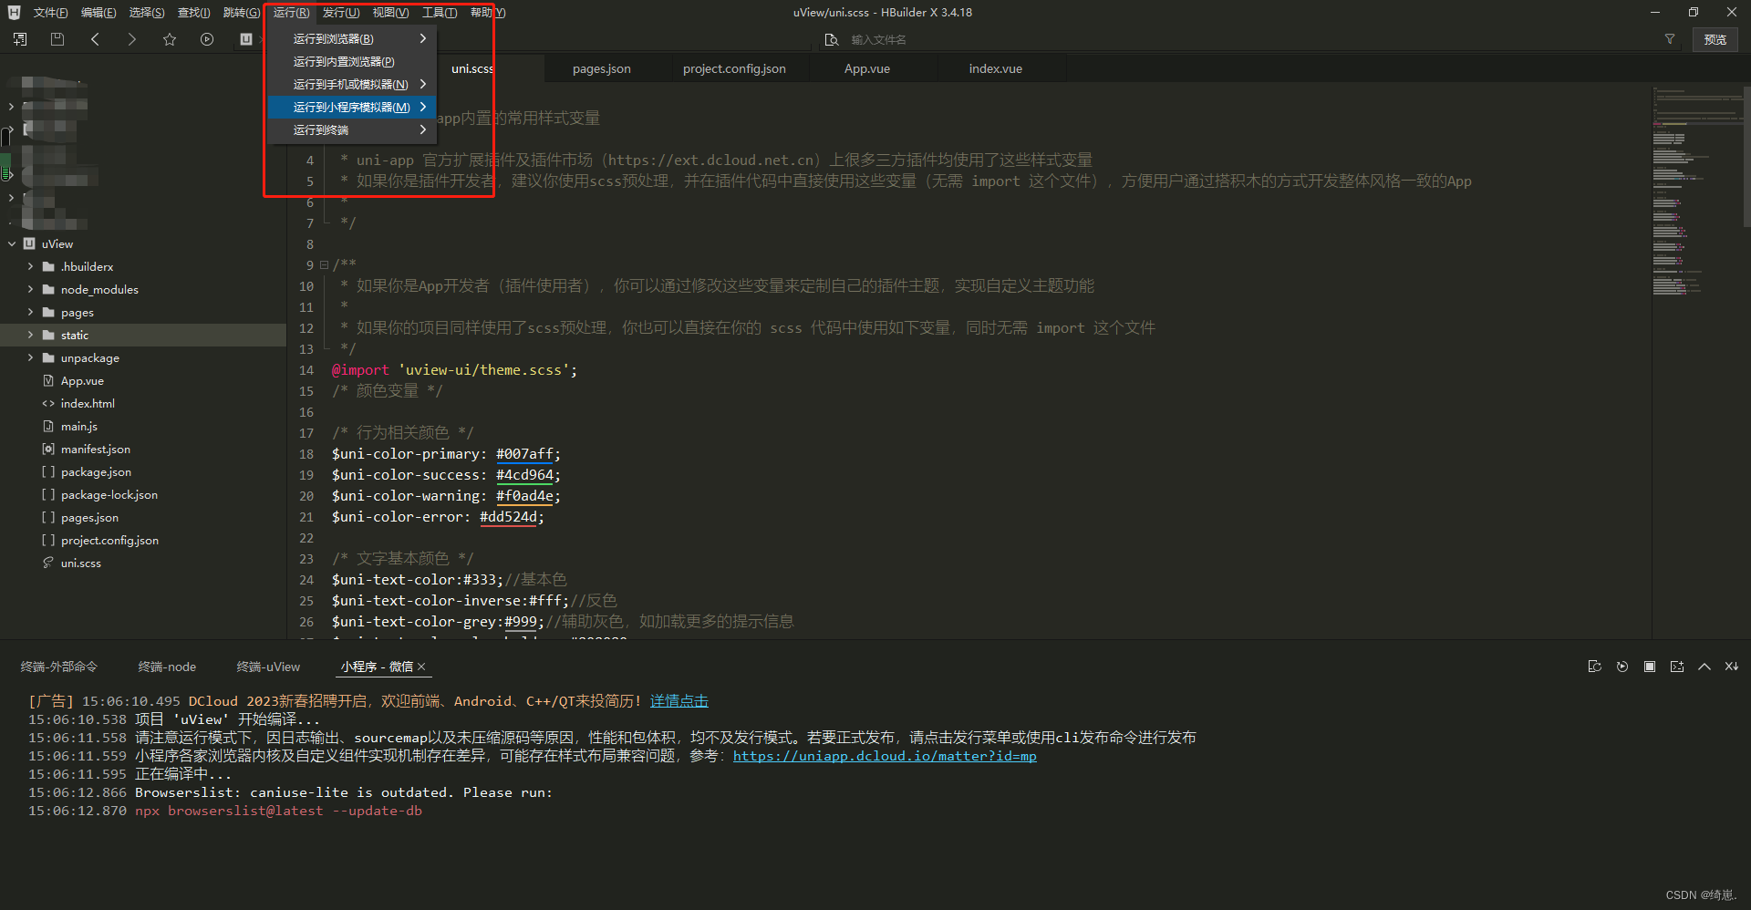Click the #4cd964 success color value
The height and width of the screenshot is (910, 1751).
coord(526,474)
